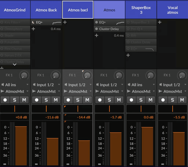The height and width of the screenshot is (167, 188).
Task: Arm record on Vocal atmos track
Action: coord(163,100)
